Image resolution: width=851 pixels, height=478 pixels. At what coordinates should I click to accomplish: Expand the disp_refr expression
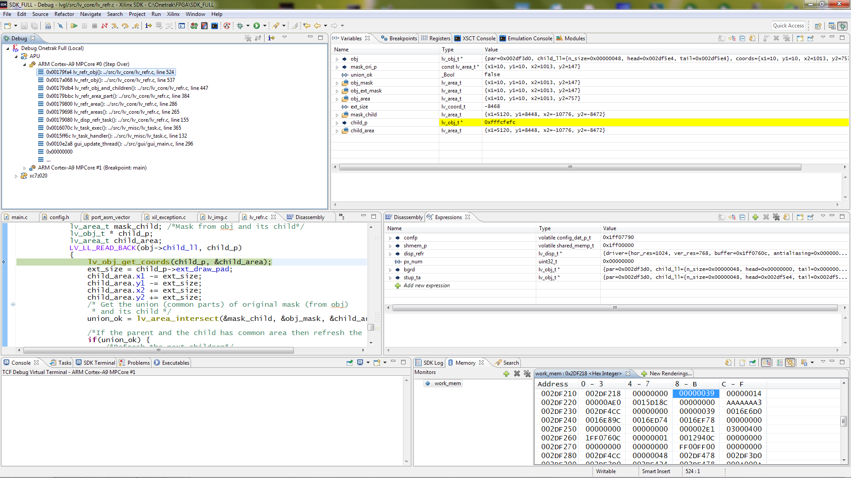click(x=390, y=254)
